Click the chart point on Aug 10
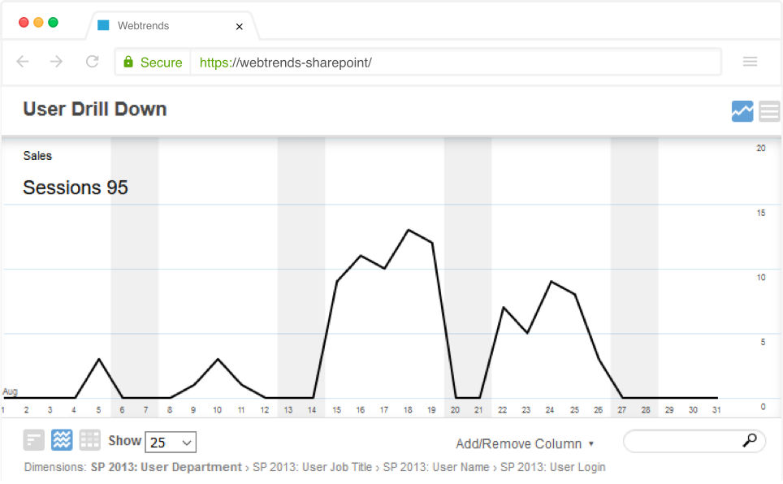783x484 pixels. (218, 359)
